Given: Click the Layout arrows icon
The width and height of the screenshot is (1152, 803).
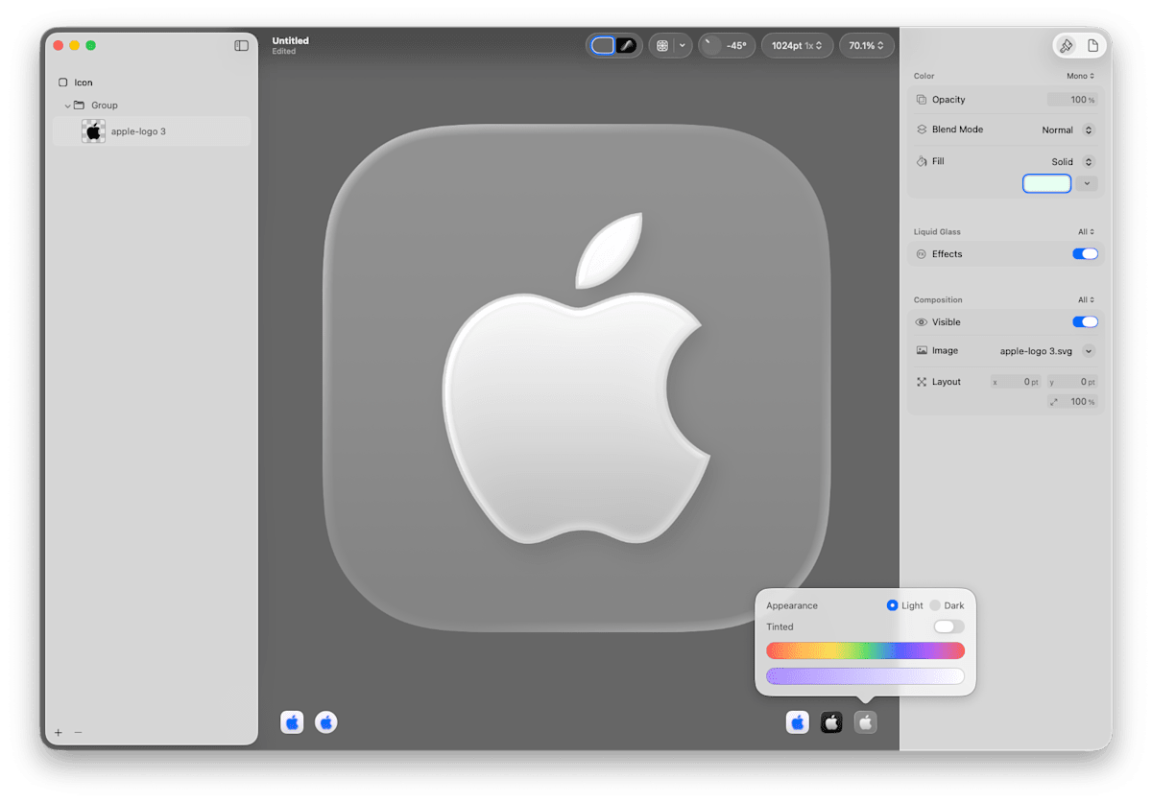Looking at the screenshot, I should (922, 382).
